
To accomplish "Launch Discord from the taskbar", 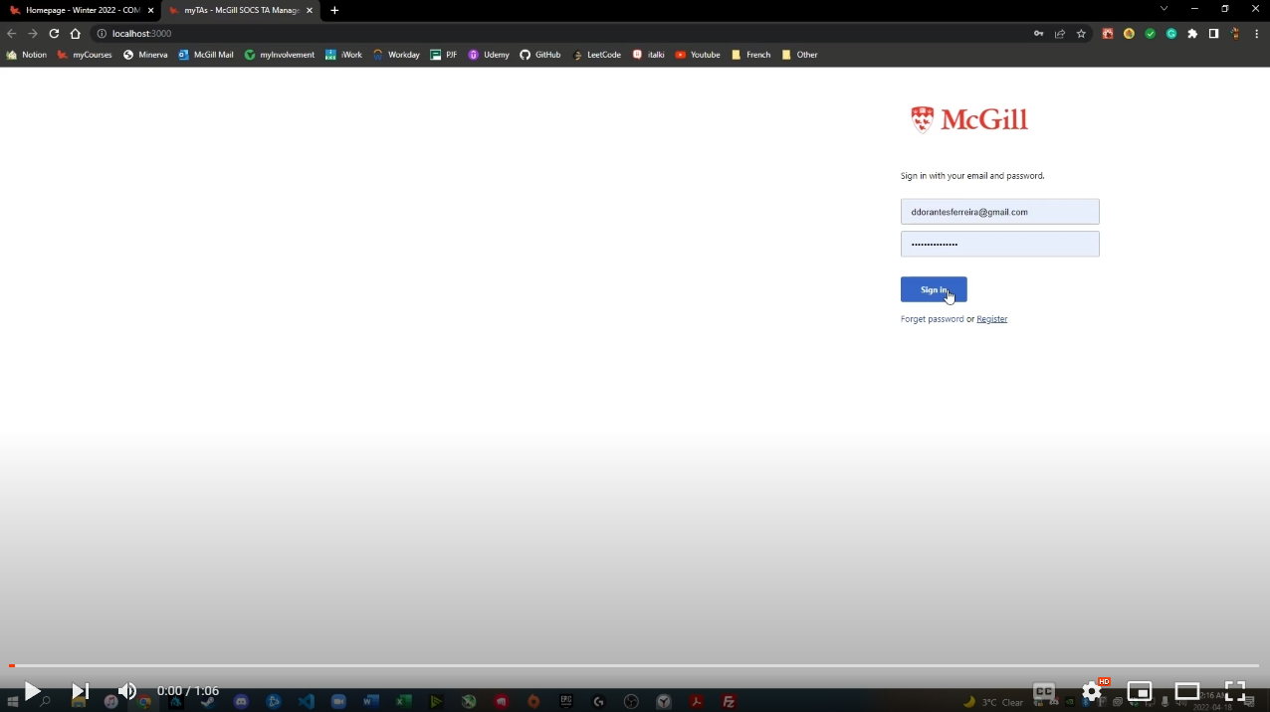I will (241, 701).
